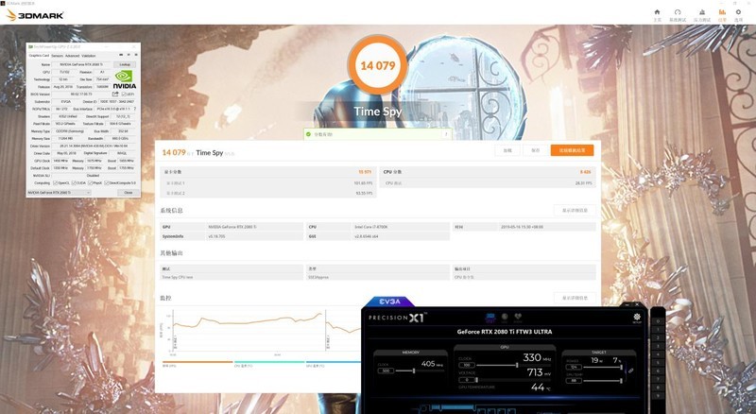Image resolution: width=756 pixels, height=414 pixels.
Task: Click the EVGA logo tab above Precision X1
Action: click(x=389, y=302)
